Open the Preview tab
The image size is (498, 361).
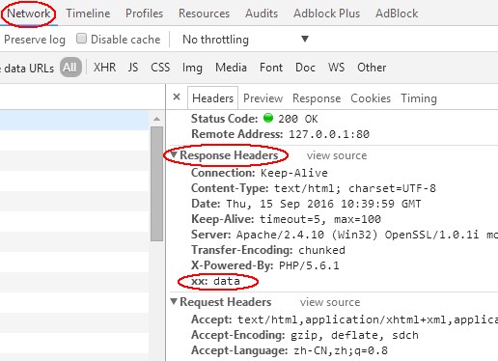(263, 98)
